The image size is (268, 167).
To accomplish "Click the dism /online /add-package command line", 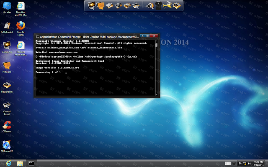I will (x=86, y=57).
